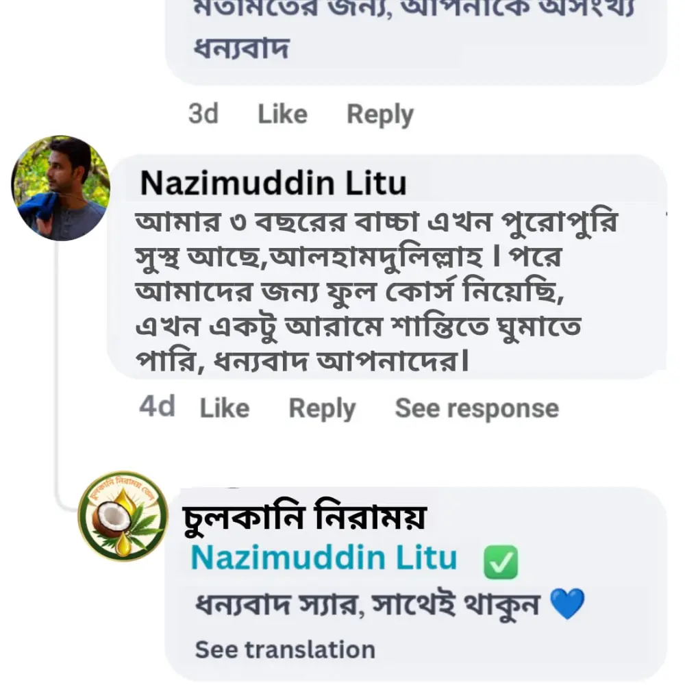
Task: Click the green checkmark emoji
Action: click(501, 563)
